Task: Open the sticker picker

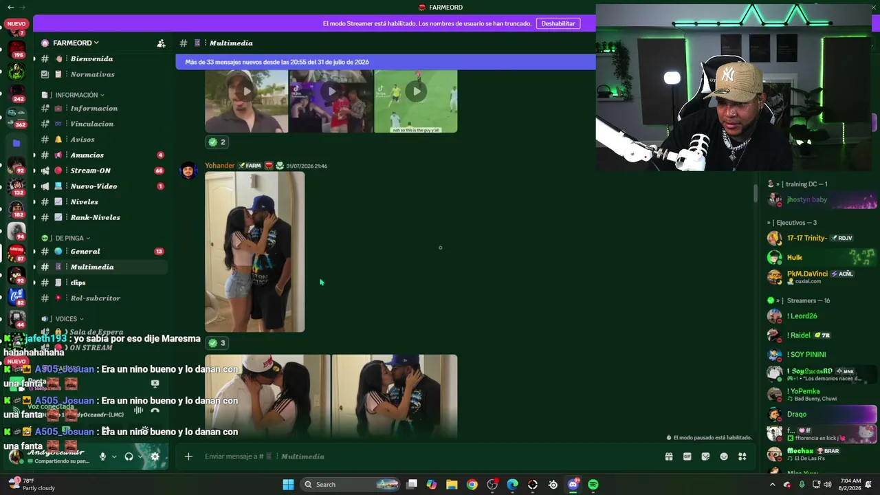Action: coord(705,456)
